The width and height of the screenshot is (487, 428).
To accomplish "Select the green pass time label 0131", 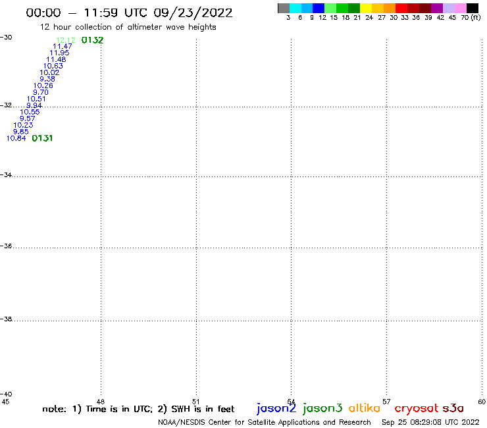I will [x=42, y=138].
